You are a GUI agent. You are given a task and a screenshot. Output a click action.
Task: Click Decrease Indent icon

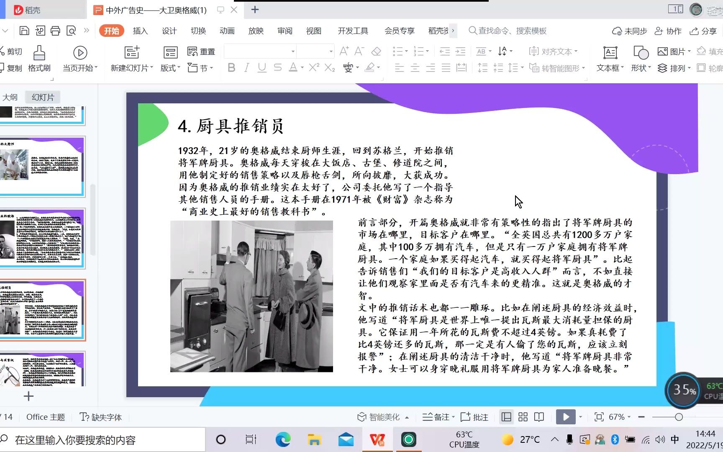pyautogui.click(x=445, y=51)
